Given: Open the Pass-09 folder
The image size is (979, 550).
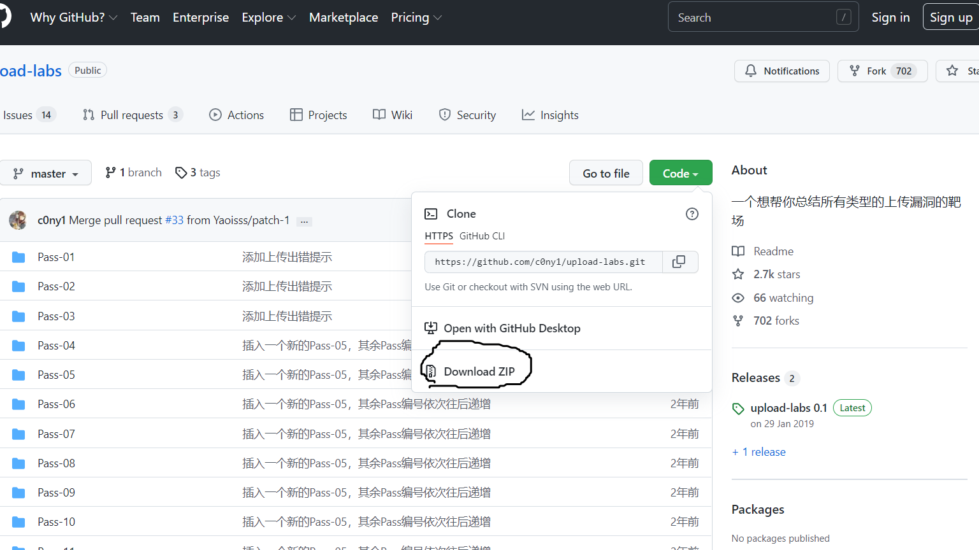Looking at the screenshot, I should pos(56,493).
